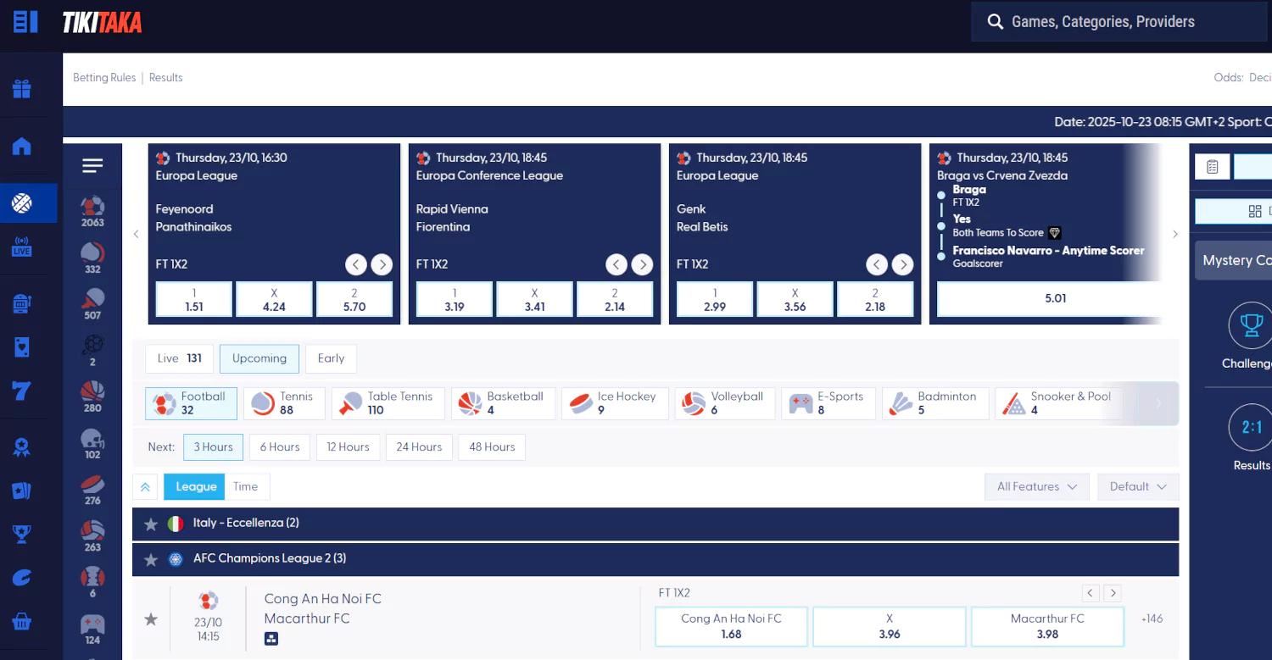Viewport: 1272px width, 660px height.
Task: Select American football helmet icon with 102 events
Action: point(92,443)
